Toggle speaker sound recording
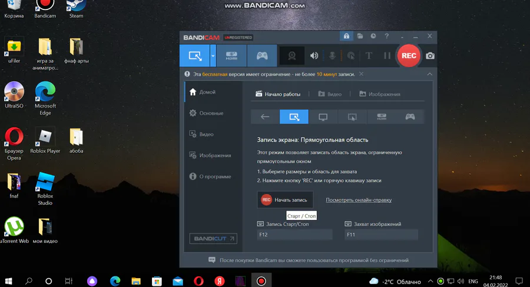The width and height of the screenshot is (530, 287). click(x=314, y=56)
